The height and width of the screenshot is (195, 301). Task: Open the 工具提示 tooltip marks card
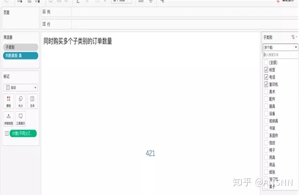pos(20,119)
